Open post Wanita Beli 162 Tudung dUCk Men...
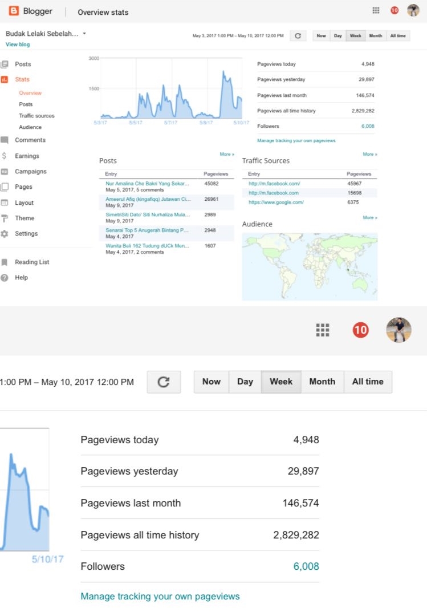This screenshot has height=612, width=427. tap(148, 246)
